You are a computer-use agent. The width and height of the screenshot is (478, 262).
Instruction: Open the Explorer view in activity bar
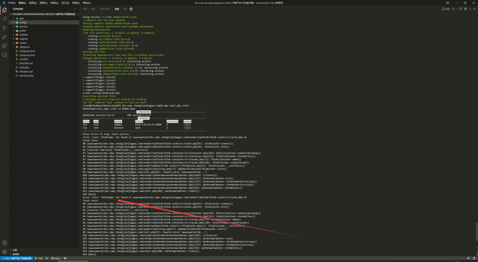(x=4, y=10)
